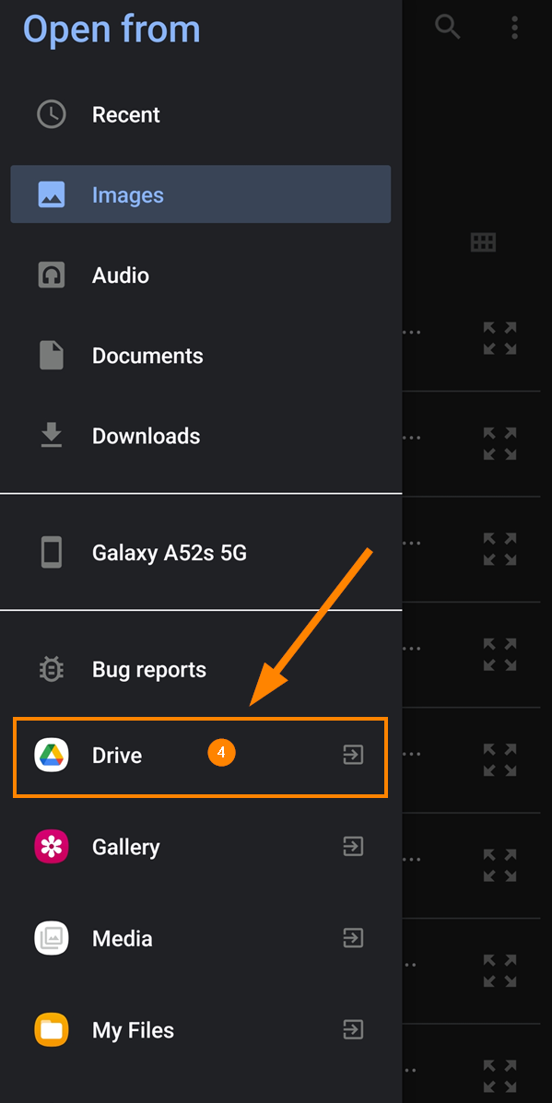
Task: Tap the Bug reports bug icon
Action: click(52, 669)
